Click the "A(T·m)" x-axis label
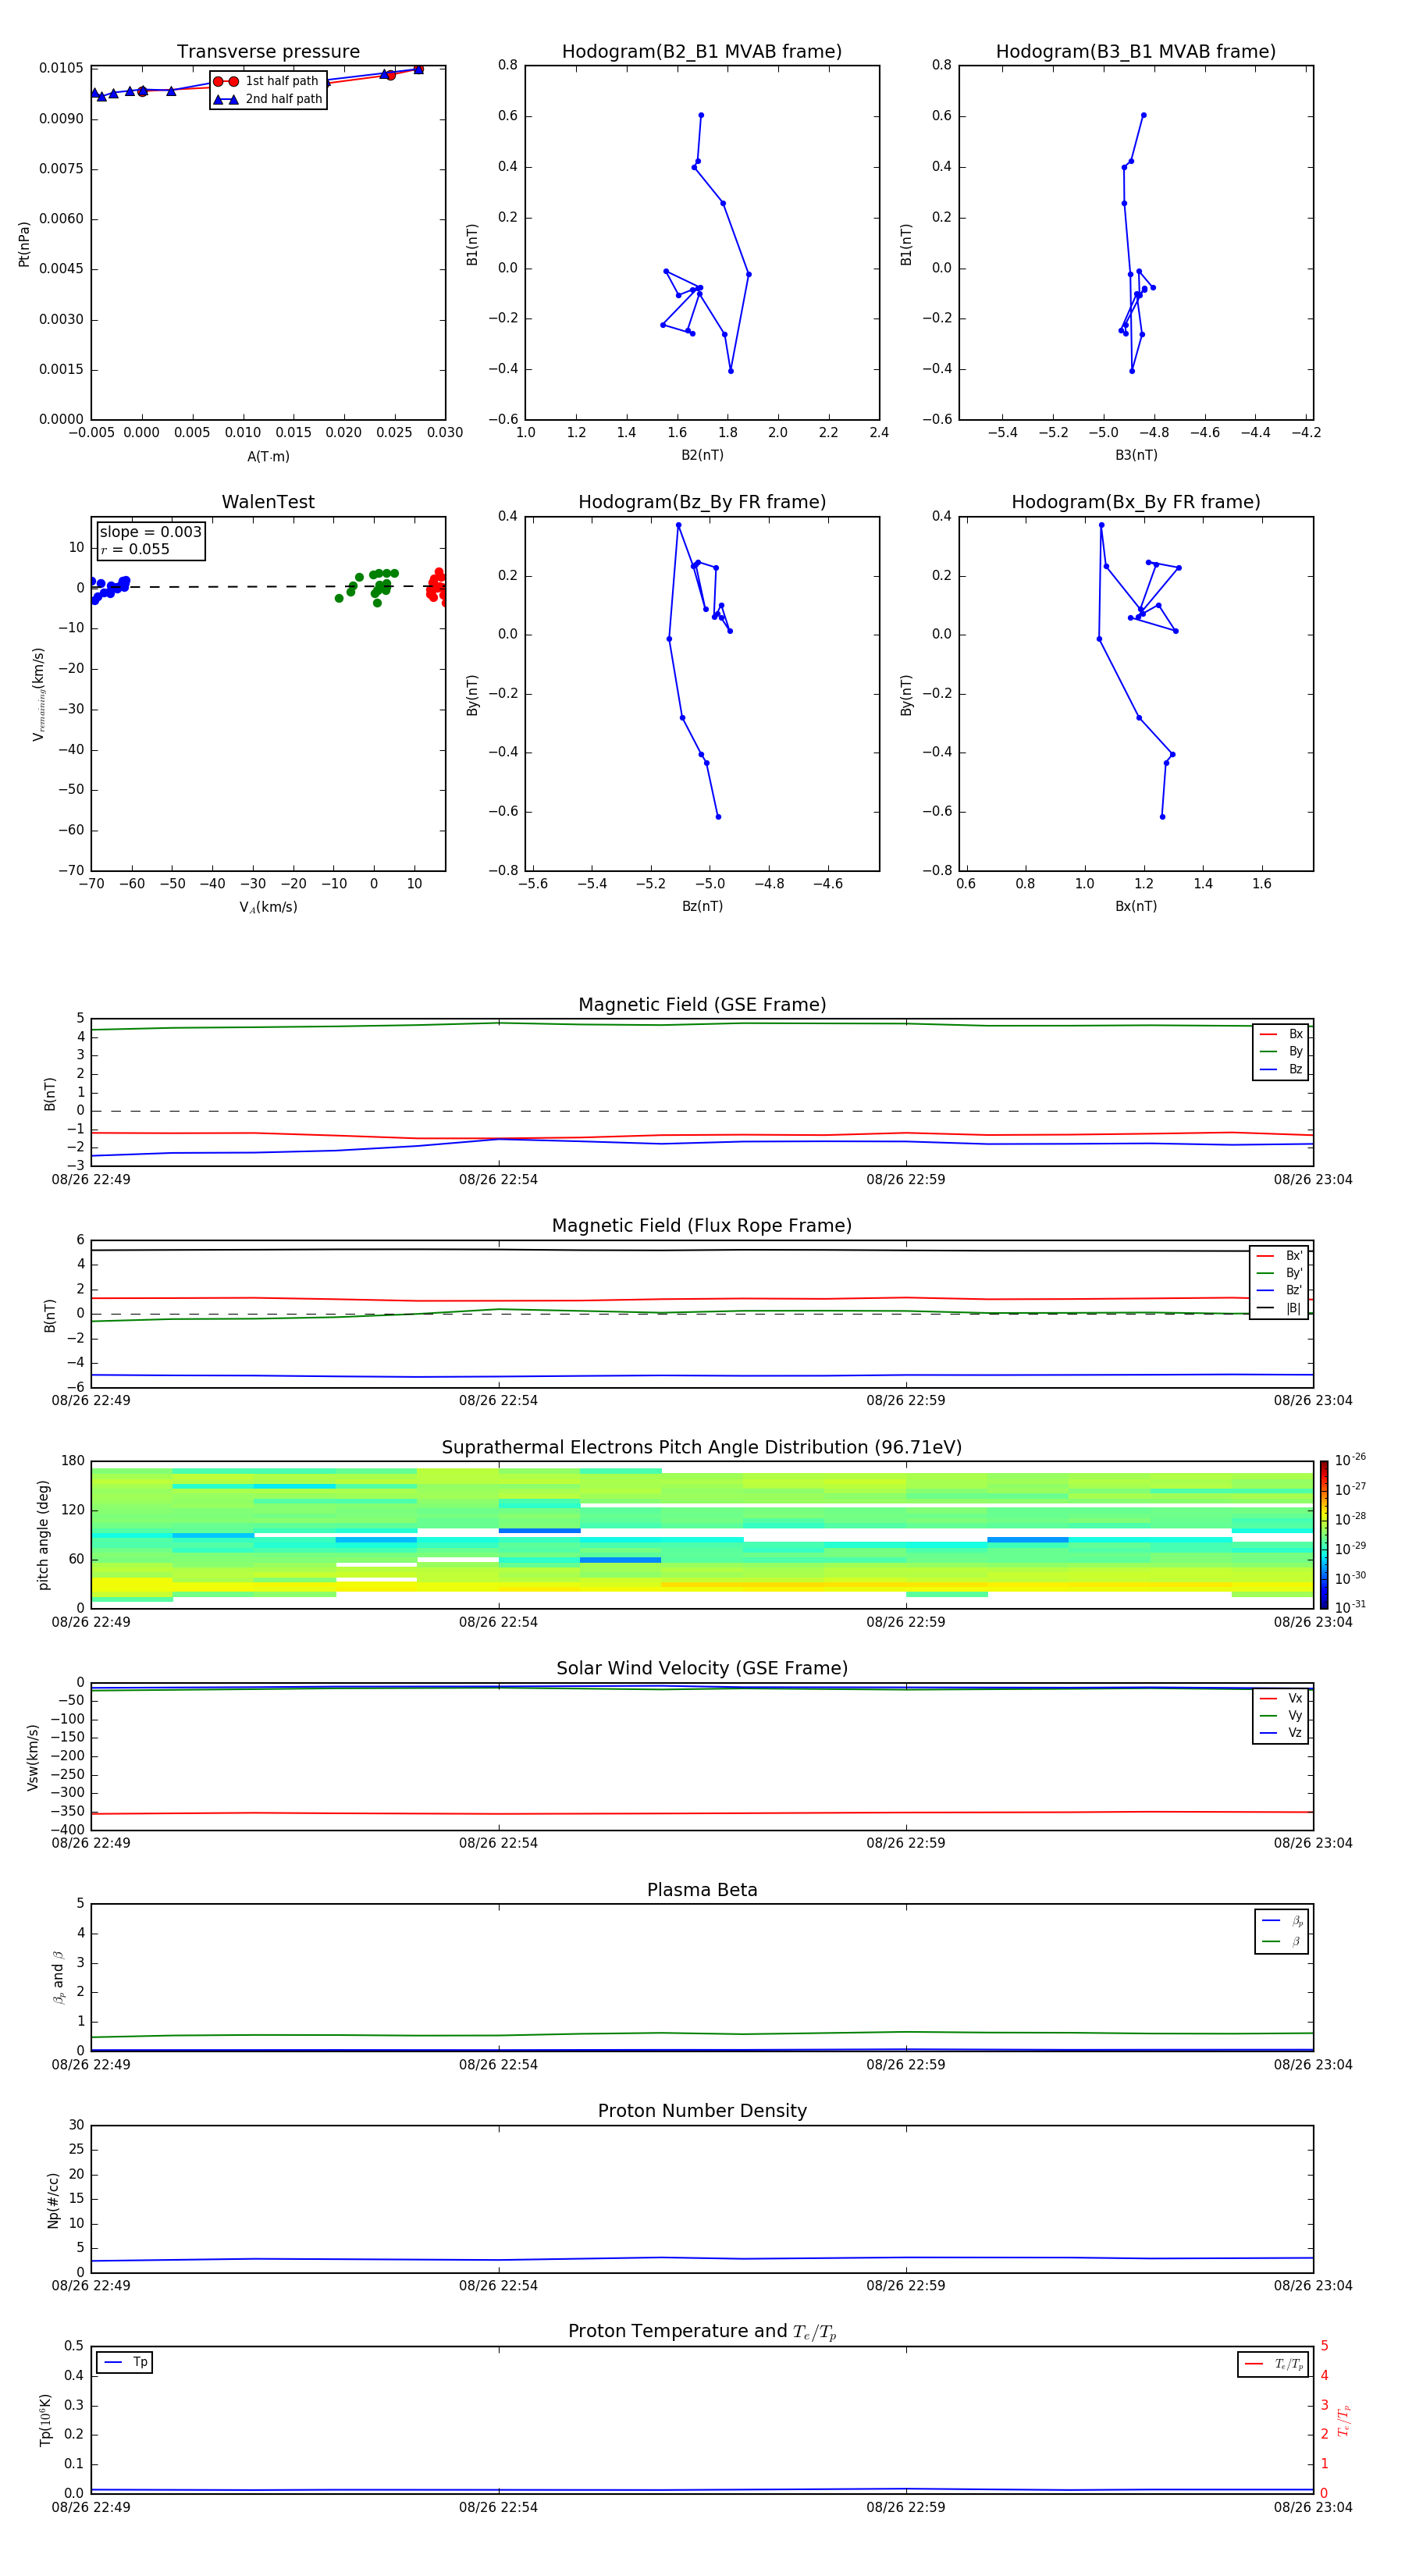 click(268, 457)
